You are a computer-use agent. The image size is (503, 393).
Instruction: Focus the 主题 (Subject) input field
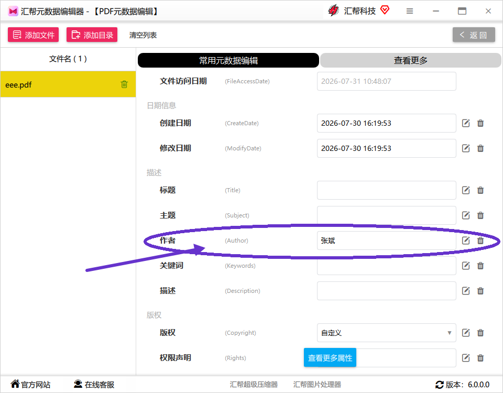click(386, 215)
